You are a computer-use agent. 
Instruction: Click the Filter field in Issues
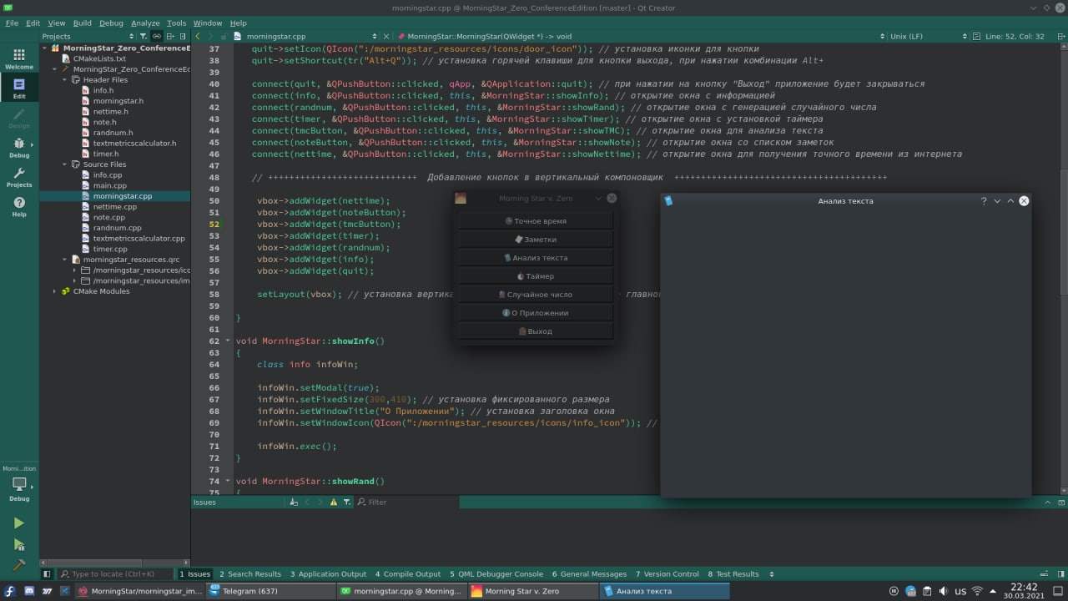tap(406, 503)
